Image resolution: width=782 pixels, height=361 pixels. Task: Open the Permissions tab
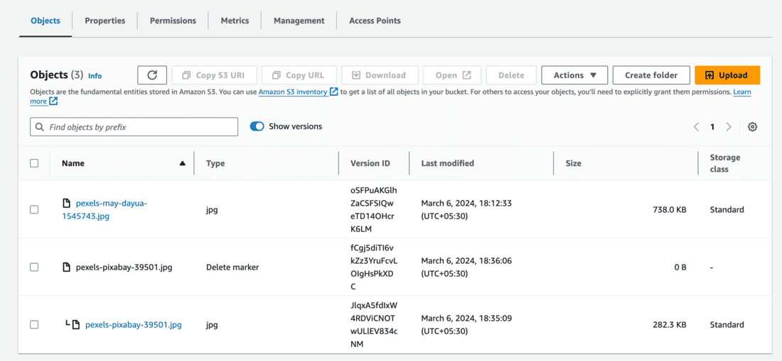(173, 21)
